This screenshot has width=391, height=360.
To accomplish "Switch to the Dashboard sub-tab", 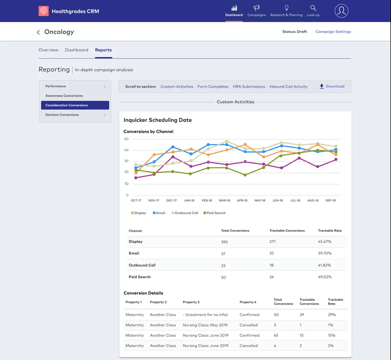I will tap(76, 50).
